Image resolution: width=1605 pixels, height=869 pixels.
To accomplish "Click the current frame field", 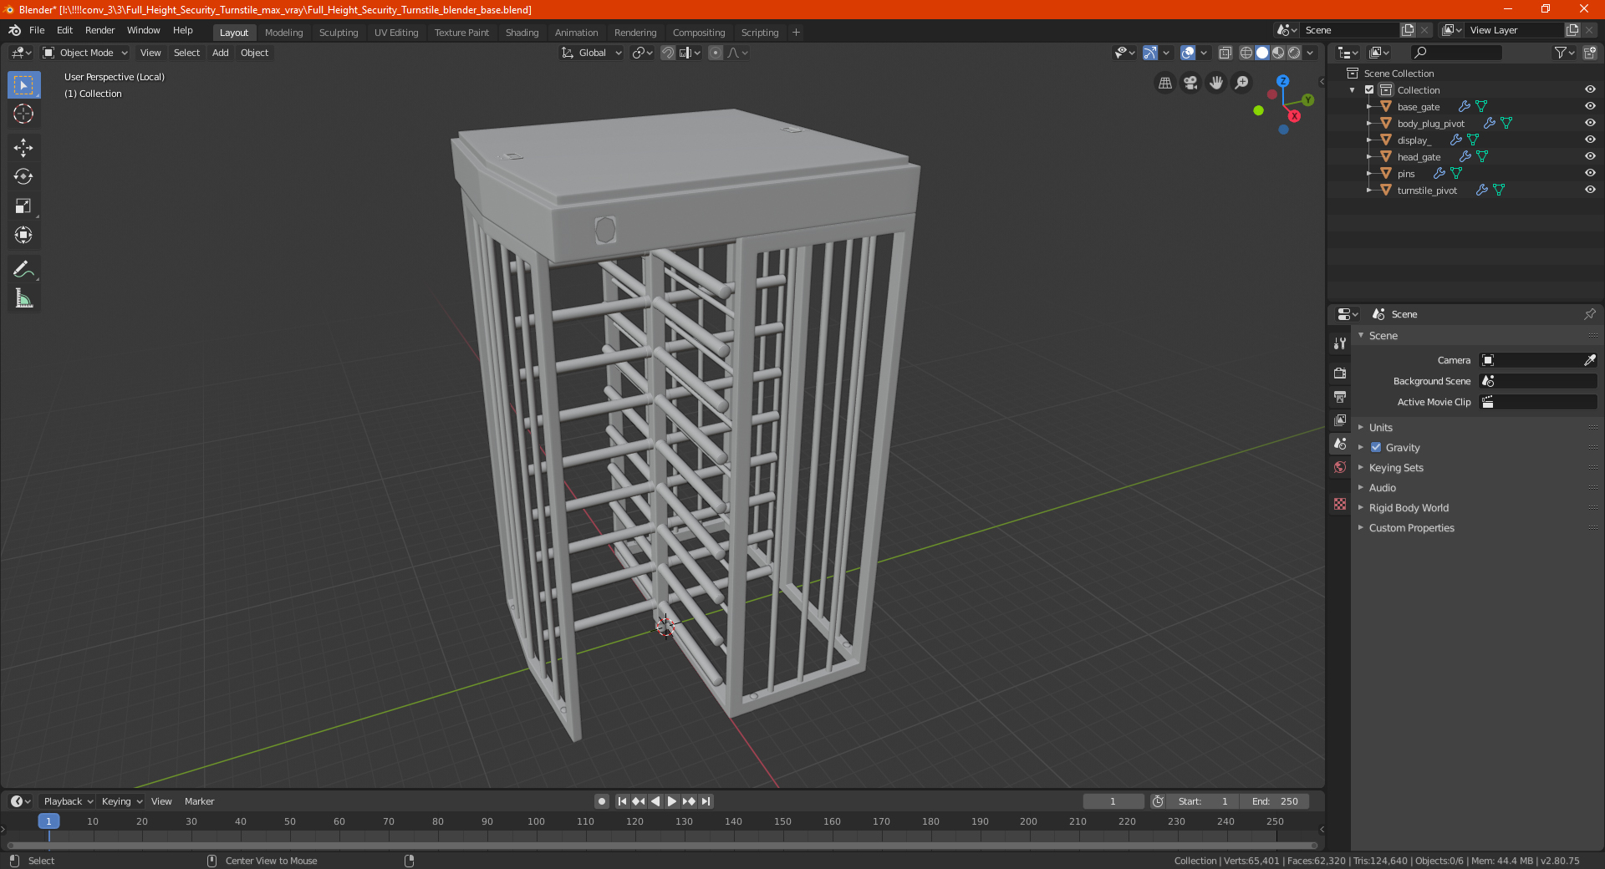I will 1113,801.
